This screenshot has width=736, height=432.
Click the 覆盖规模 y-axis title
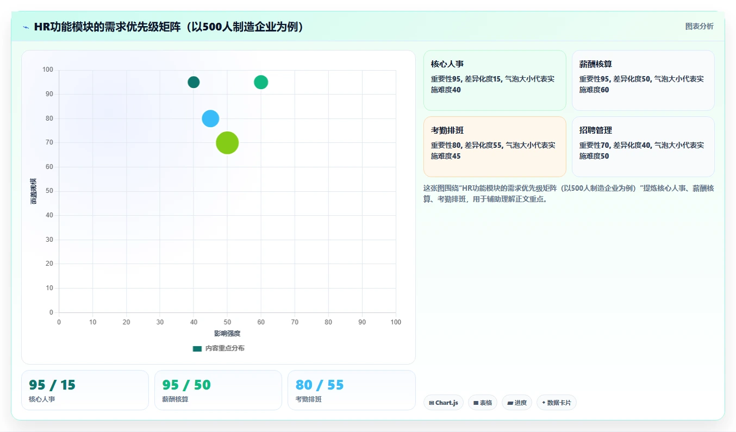(34, 191)
